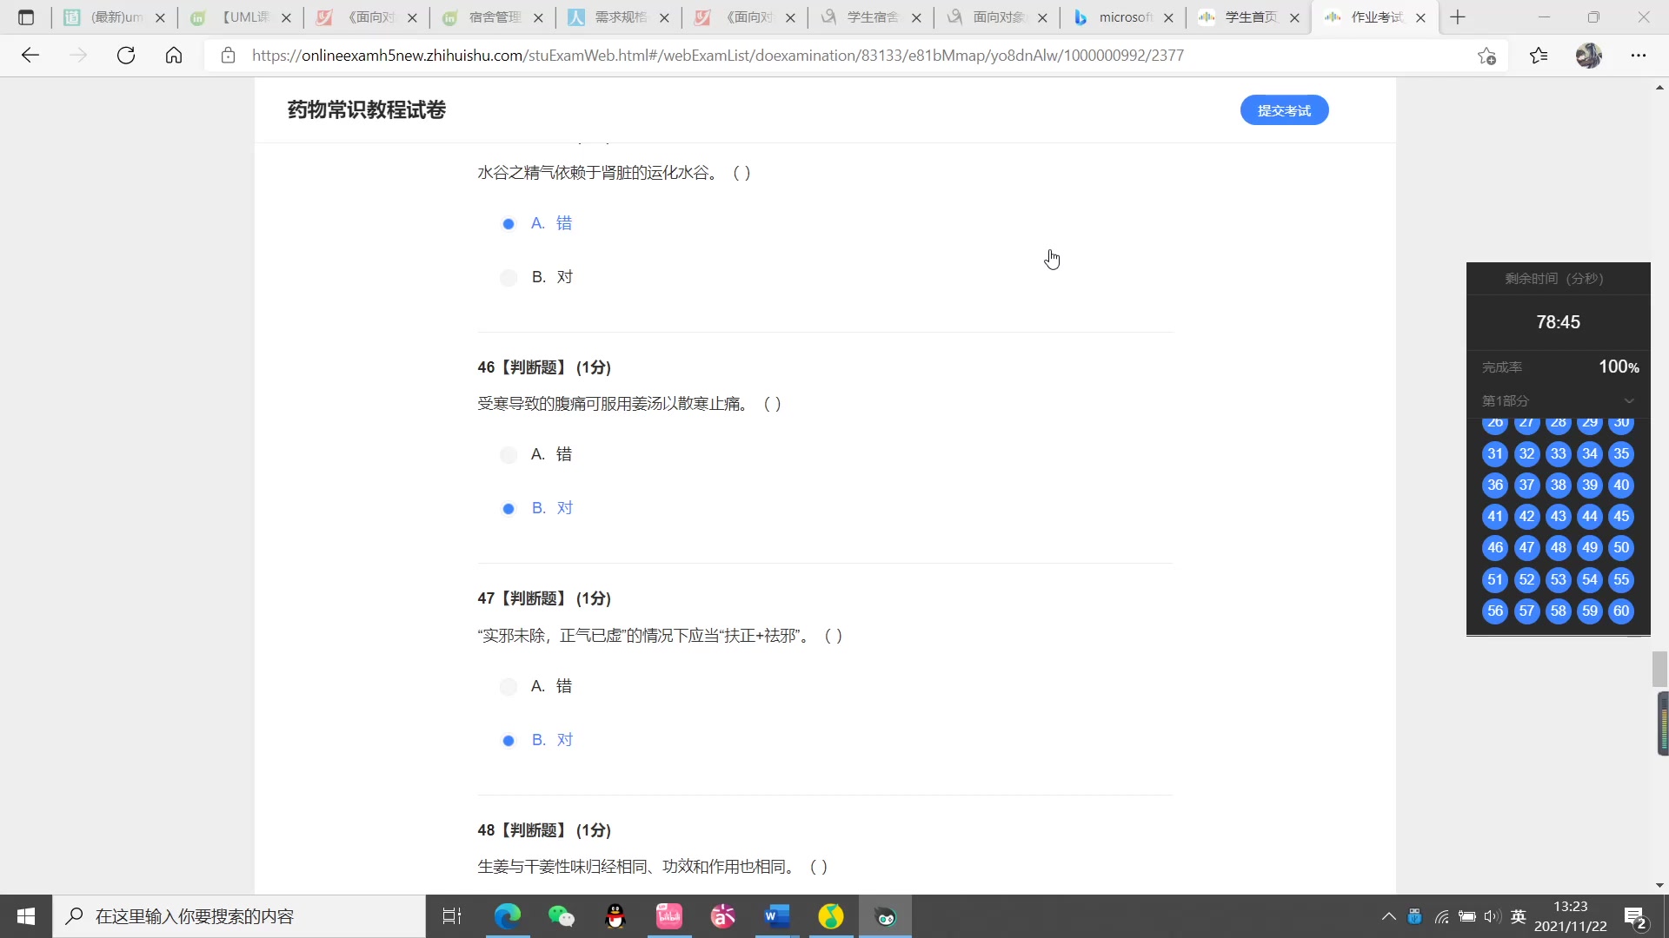
Task: Refresh the exam page
Action: point(126,56)
